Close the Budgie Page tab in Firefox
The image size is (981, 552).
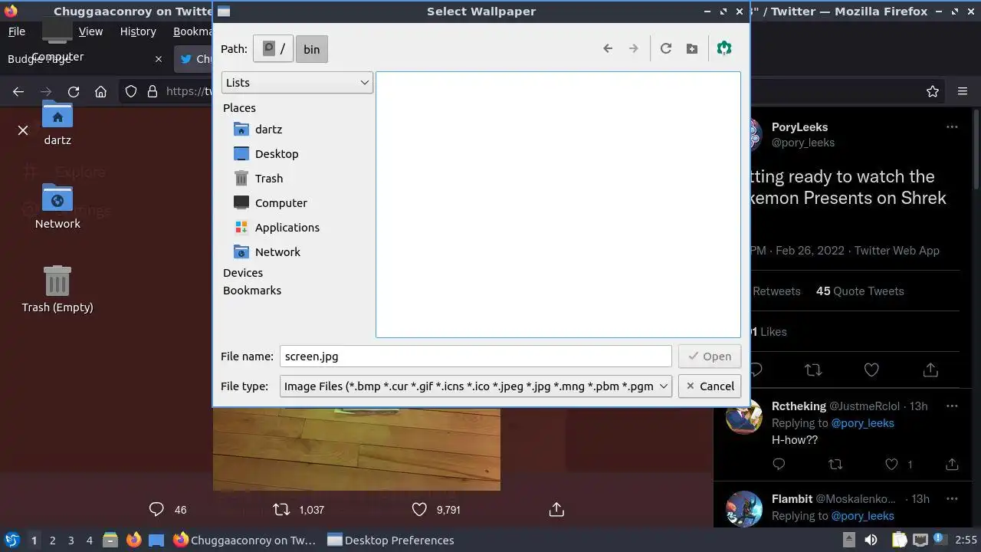(159, 59)
